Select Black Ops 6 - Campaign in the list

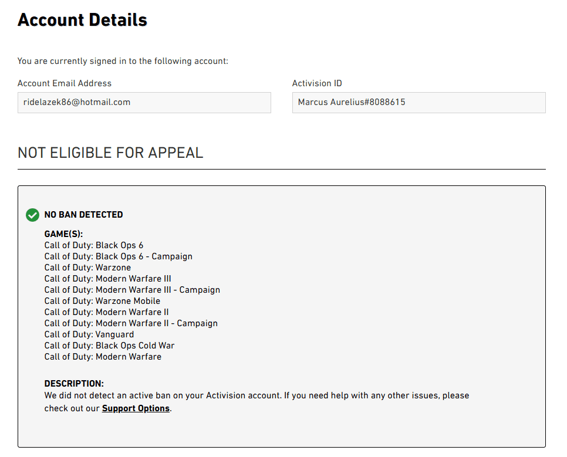click(x=119, y=256)
